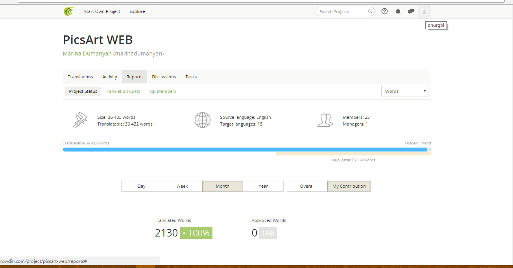This screenshot has width=513, height=268.
Task: Click 'Translatable: 36 432 words' stat text
Action: point(125,124)
